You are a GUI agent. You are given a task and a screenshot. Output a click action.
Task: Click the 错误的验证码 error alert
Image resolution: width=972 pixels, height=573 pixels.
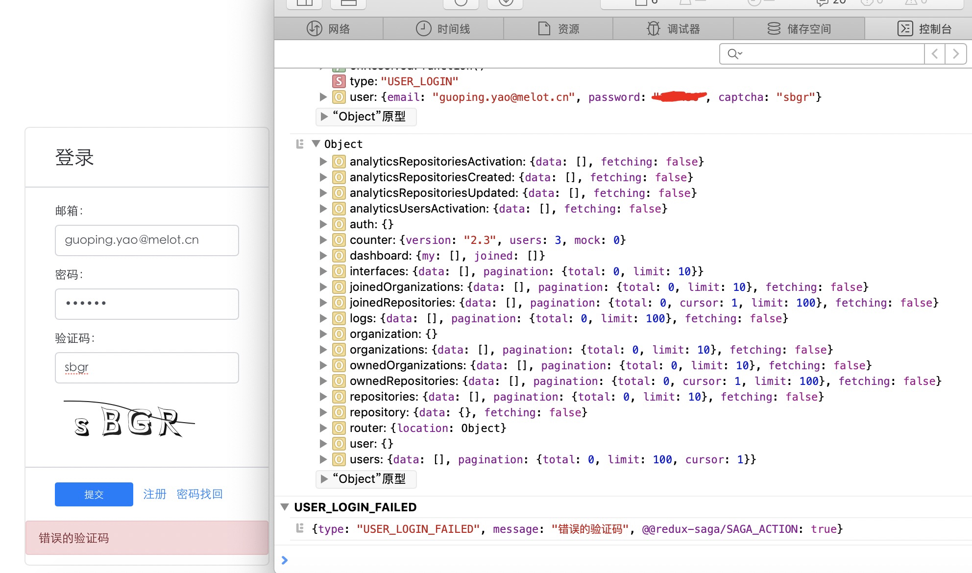pyautogui.click(x=147, y=538)
